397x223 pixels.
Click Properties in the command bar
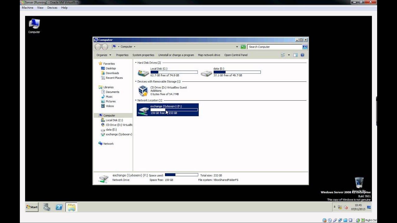coord(122,55)
